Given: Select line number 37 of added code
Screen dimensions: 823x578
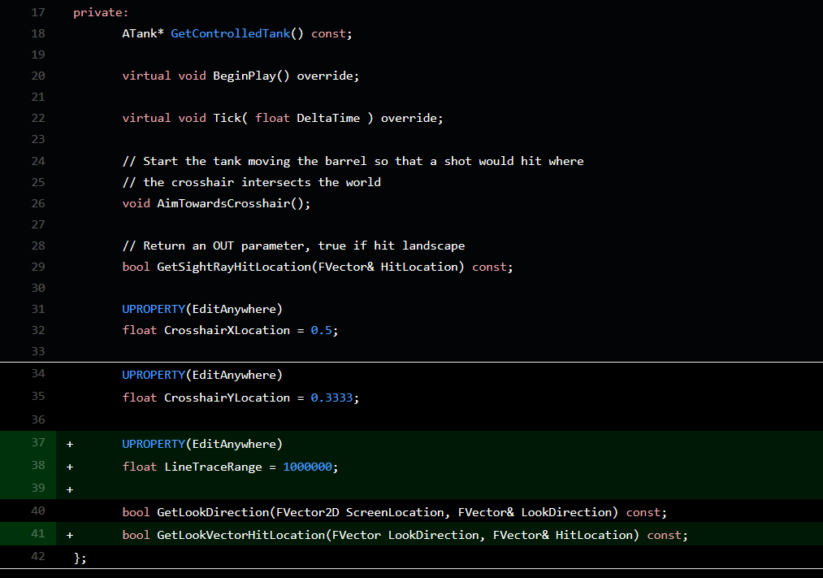Looking at the screenshot, I should (x=37, y=443).
